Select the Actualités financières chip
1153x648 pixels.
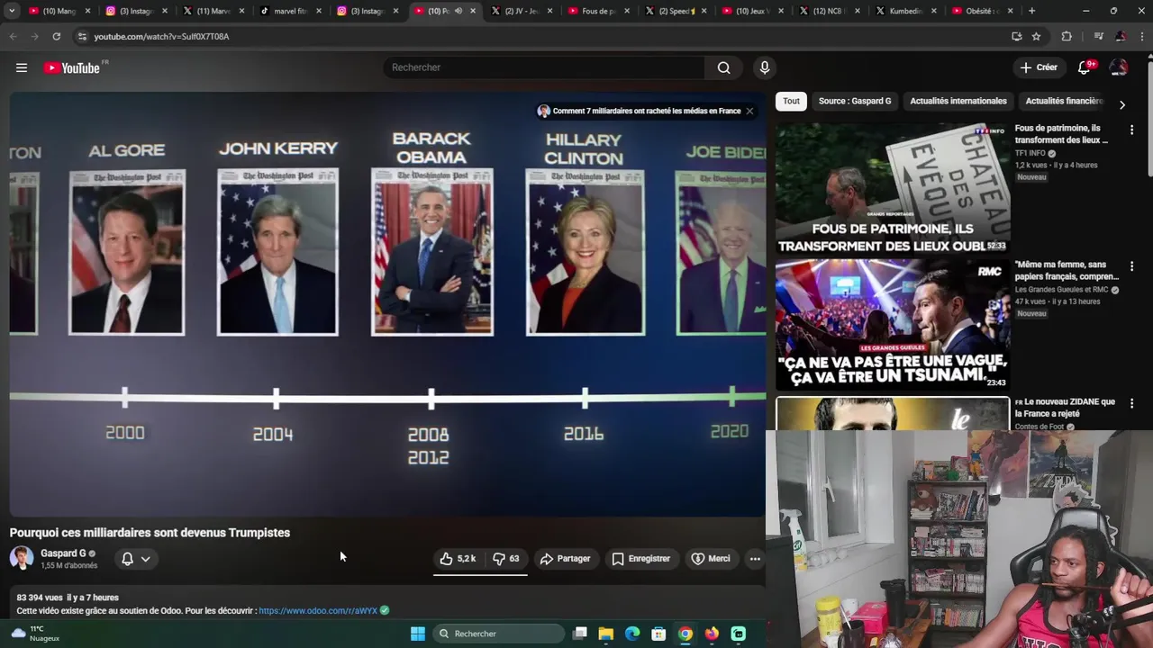click(x=1064, y=101)
